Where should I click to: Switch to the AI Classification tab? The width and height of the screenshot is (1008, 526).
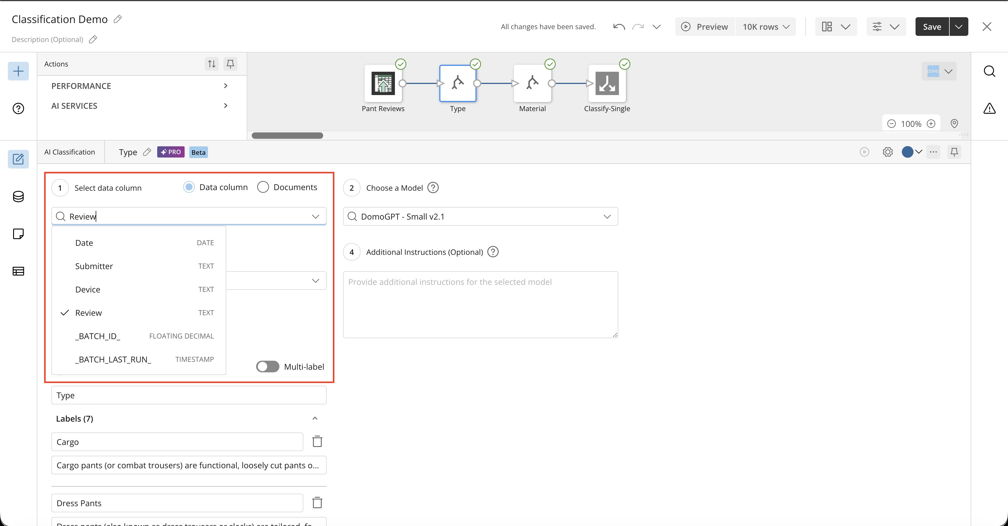[x=70, y=152]
